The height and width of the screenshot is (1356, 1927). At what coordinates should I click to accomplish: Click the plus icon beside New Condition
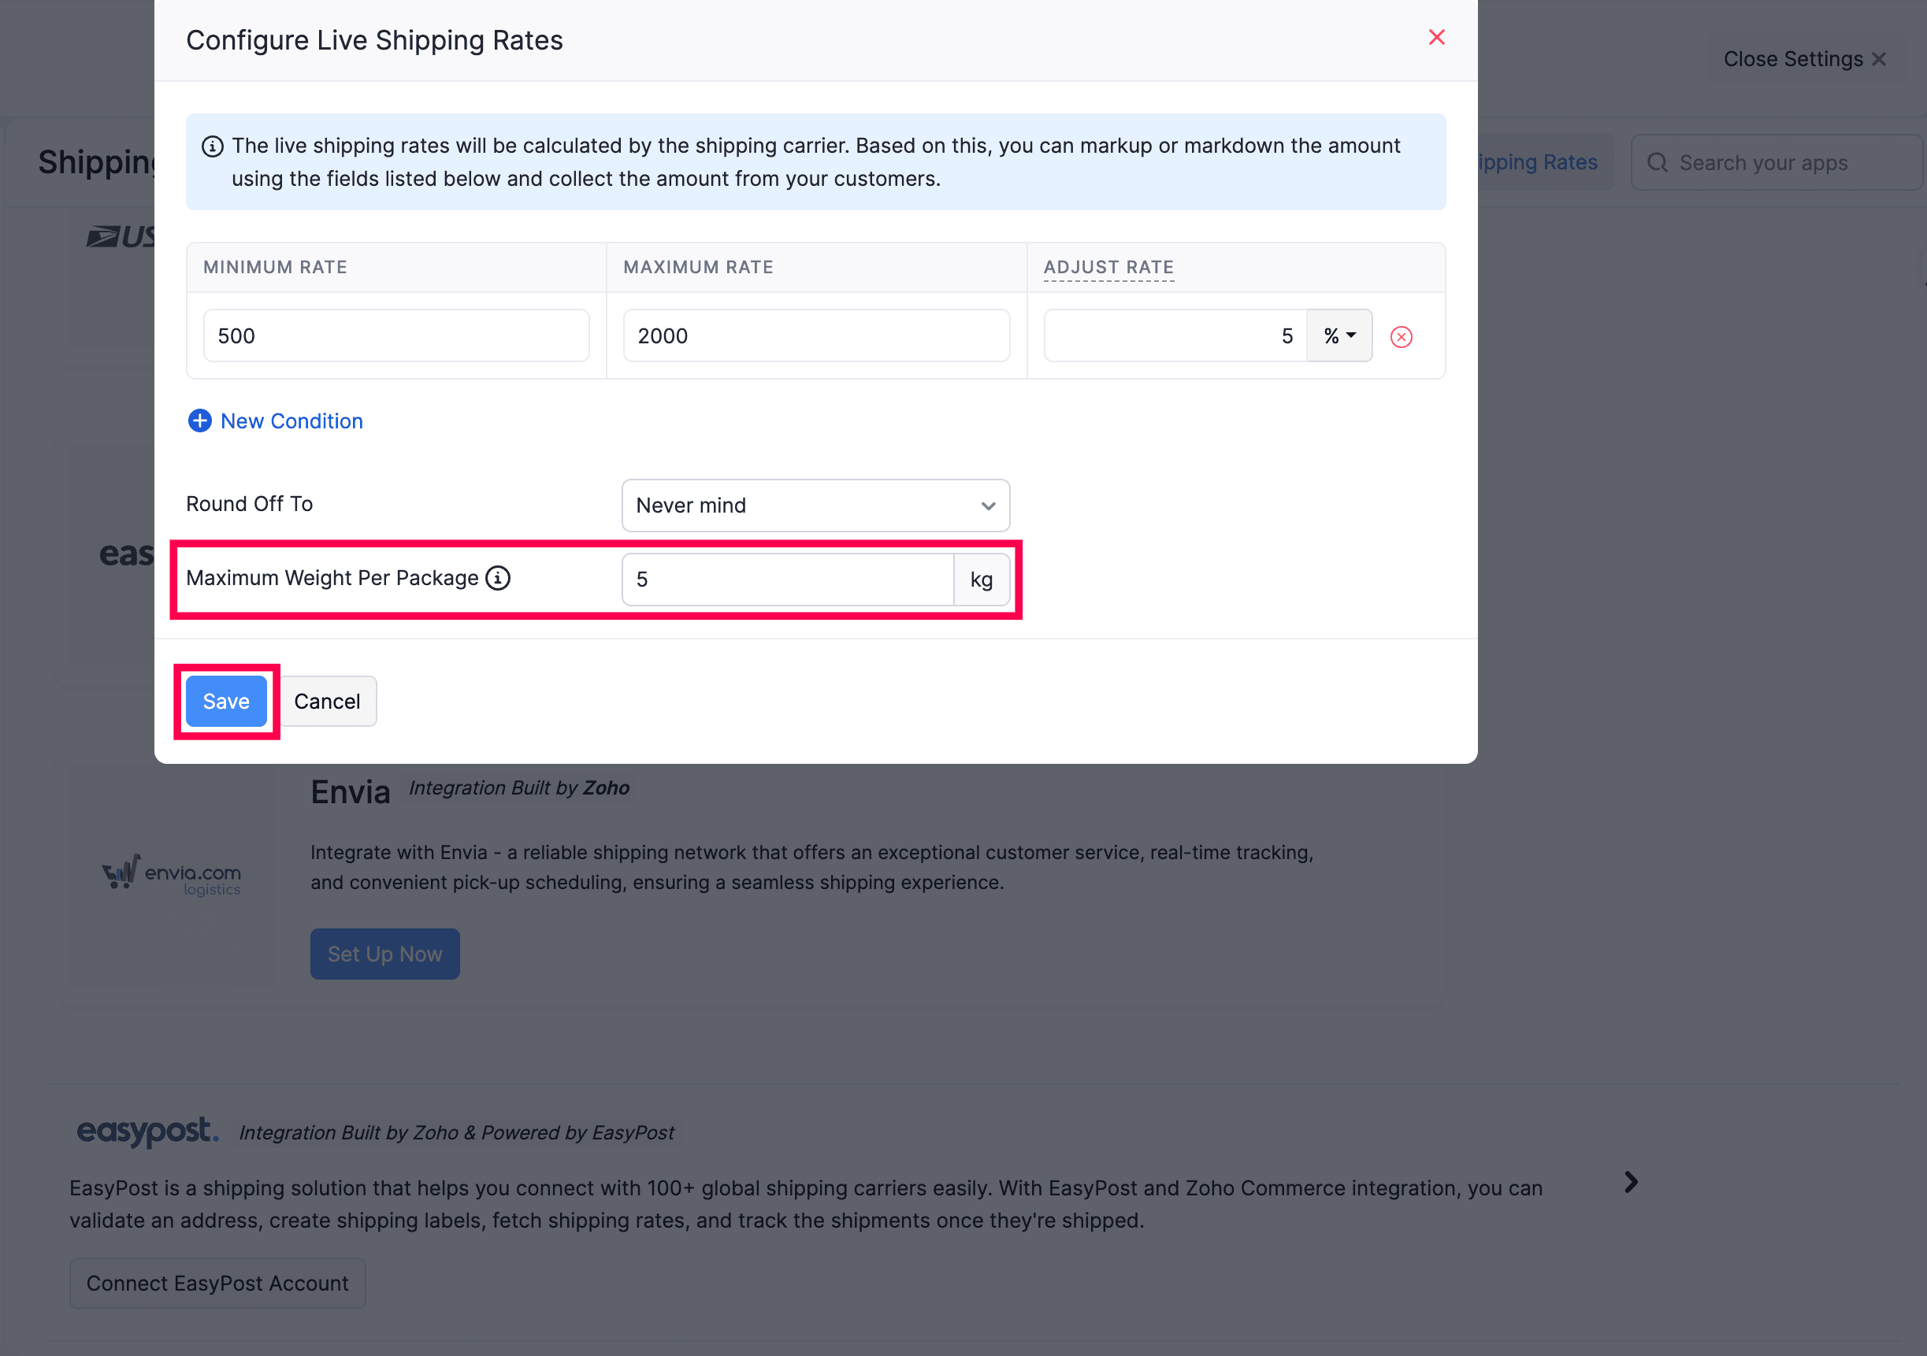point(200,421)
